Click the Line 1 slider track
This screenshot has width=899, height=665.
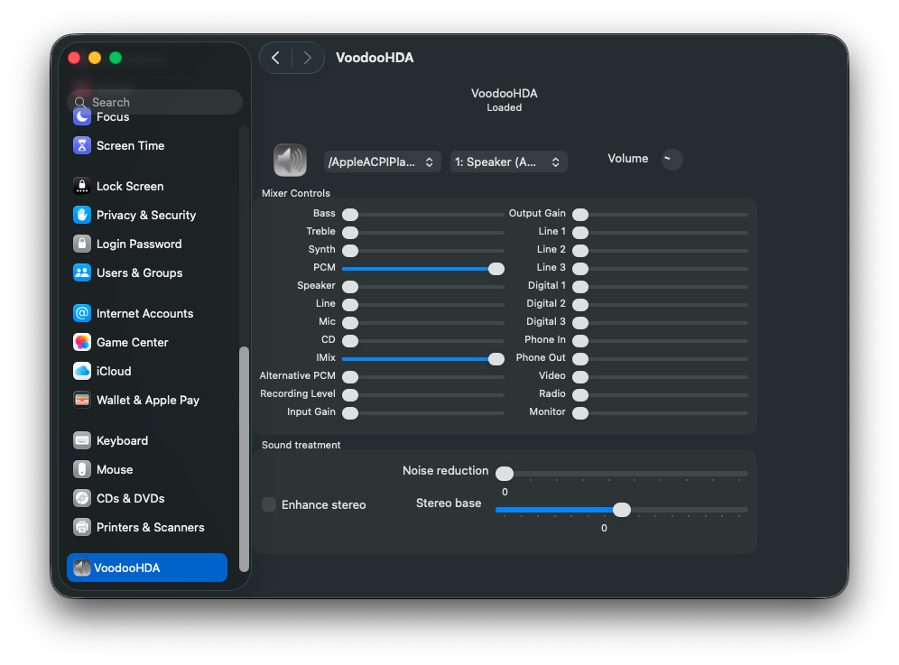(x=661, y=232)
